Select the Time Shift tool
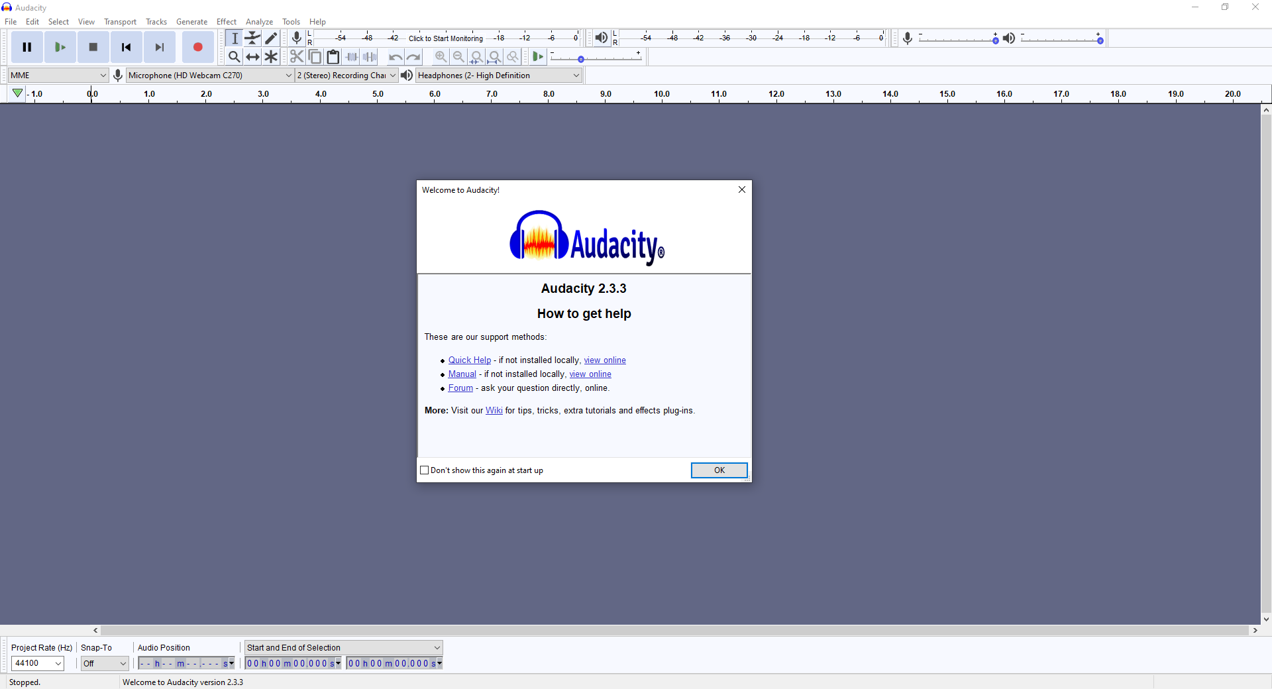The width and height of the screenshot is (1272, 689). 253,57
